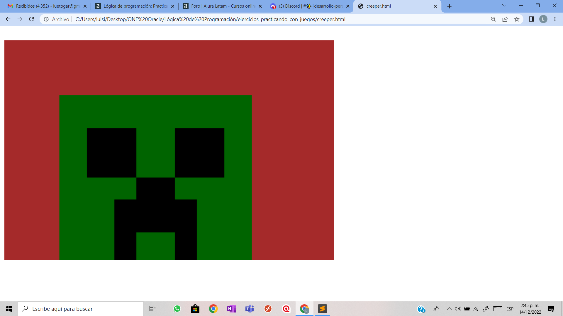Show hidden system tray icons

449,309
